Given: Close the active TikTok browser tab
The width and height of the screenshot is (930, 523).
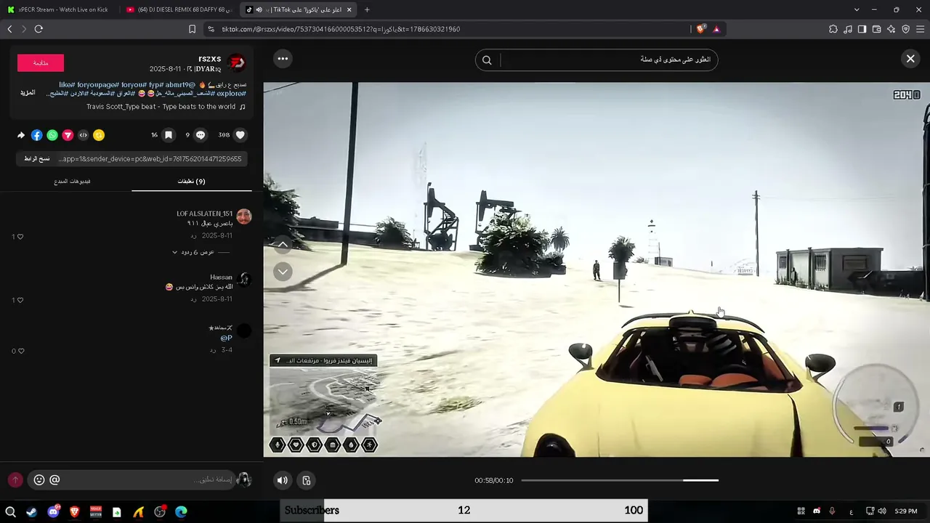Looking at the screenshot, I should (349, 9).
